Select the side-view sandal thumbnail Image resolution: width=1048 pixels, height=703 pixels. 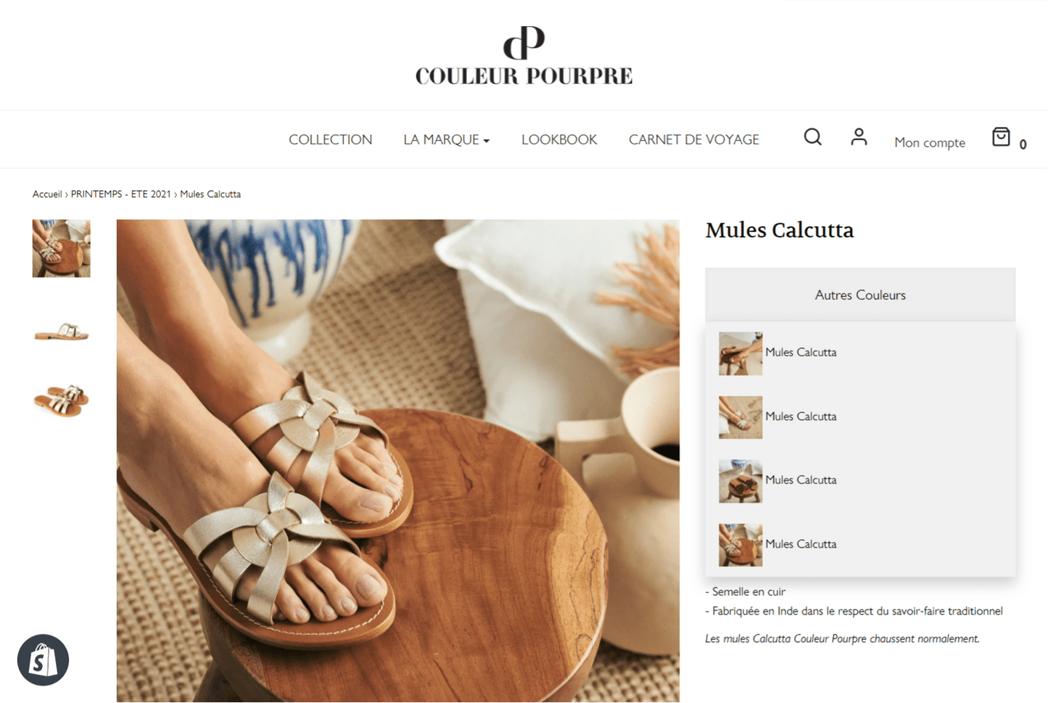62,332
